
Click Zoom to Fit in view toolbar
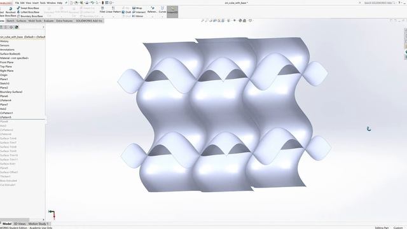[202, 20]
